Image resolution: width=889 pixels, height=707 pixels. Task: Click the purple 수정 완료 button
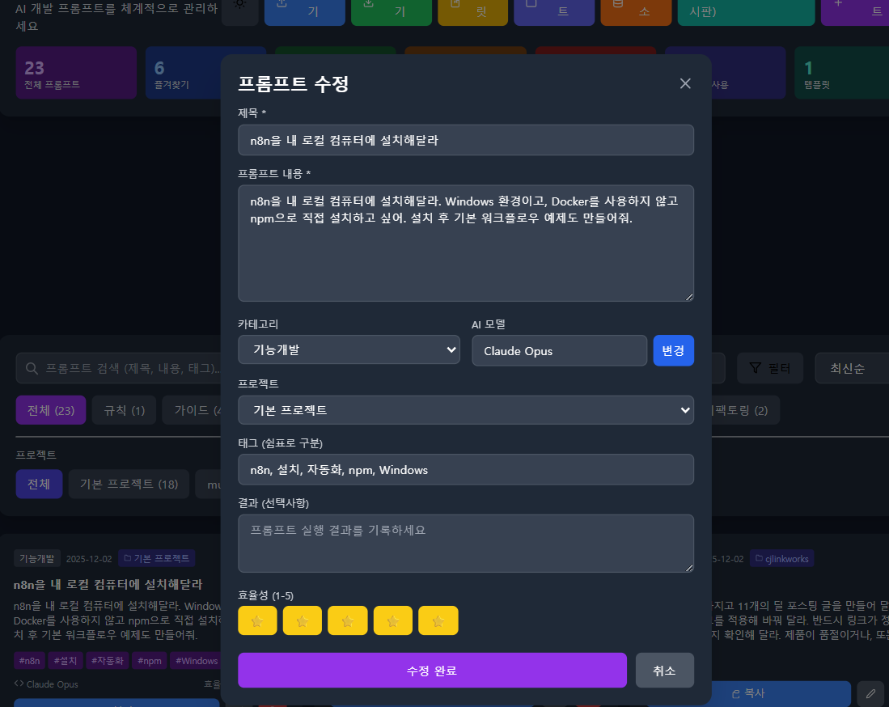pyautogui.click(x=432, y=671)
